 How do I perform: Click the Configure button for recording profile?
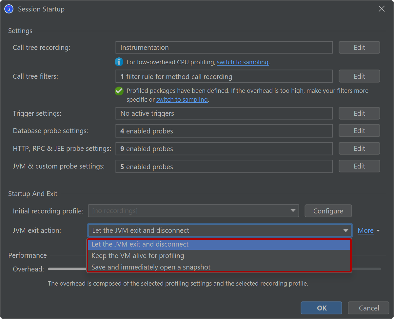[328, 211]
